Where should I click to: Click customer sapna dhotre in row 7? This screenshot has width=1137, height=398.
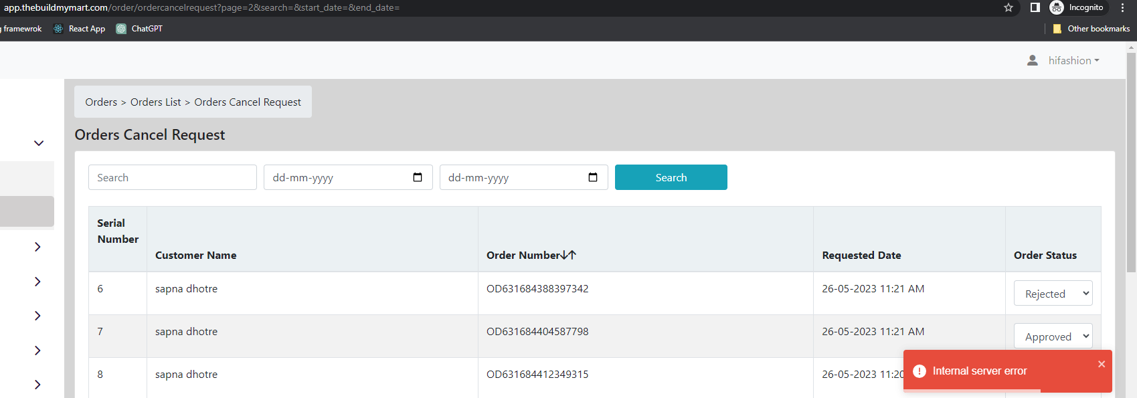click(186, 331)
